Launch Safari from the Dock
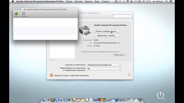 pyautogui.click(x=66, y=100)
